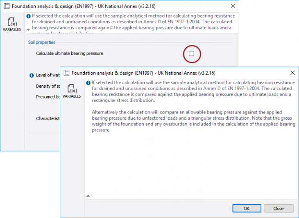The width and height of the screenshot is (299, 218).
Task: Confirm with the OK button
Action: 247,209
